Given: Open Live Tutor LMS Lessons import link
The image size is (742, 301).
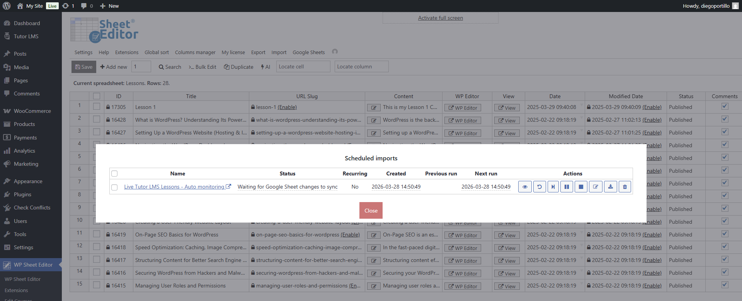Looking at the screenshot, I should [177, 187].
